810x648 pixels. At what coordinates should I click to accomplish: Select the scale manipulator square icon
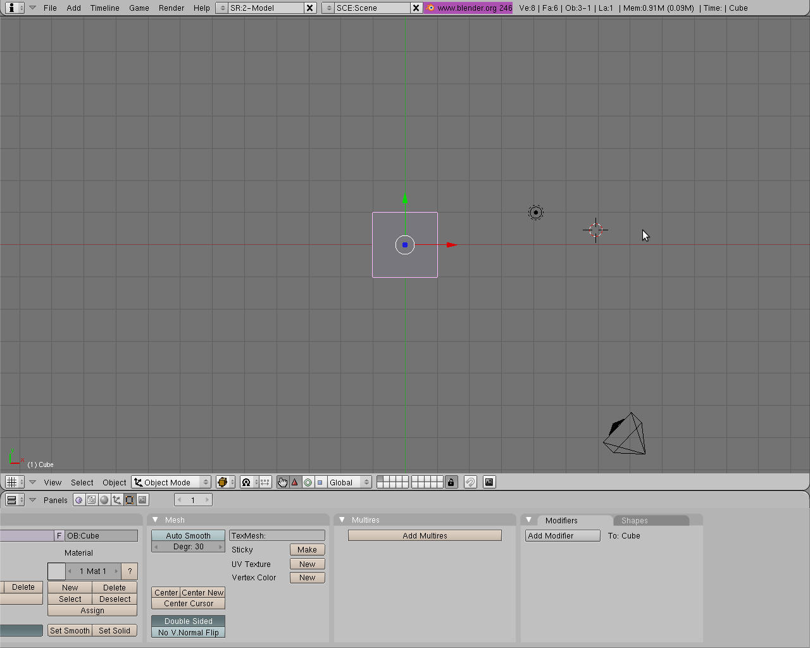click(x=320, y=482)
